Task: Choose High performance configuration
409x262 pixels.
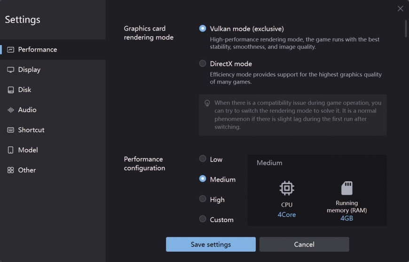Action: pos(203,199)
